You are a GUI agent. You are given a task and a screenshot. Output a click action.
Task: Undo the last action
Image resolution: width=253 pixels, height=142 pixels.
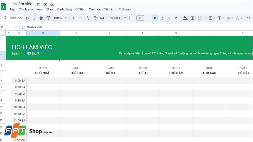coord(27,18)
